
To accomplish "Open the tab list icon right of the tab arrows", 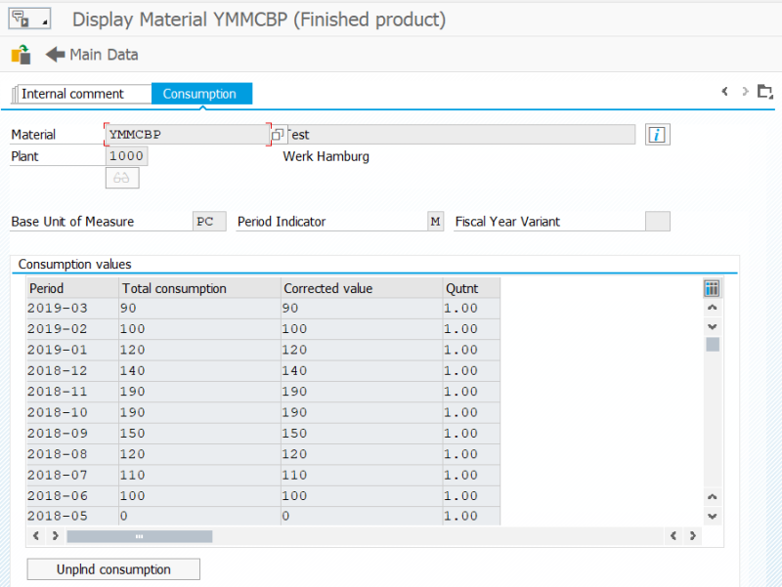I will 765,92.
